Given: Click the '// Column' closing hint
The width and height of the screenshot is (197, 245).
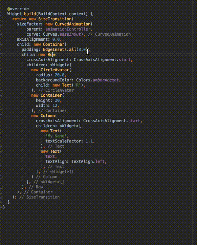Looking at the screenshot, I should click(x=46, y=177).
